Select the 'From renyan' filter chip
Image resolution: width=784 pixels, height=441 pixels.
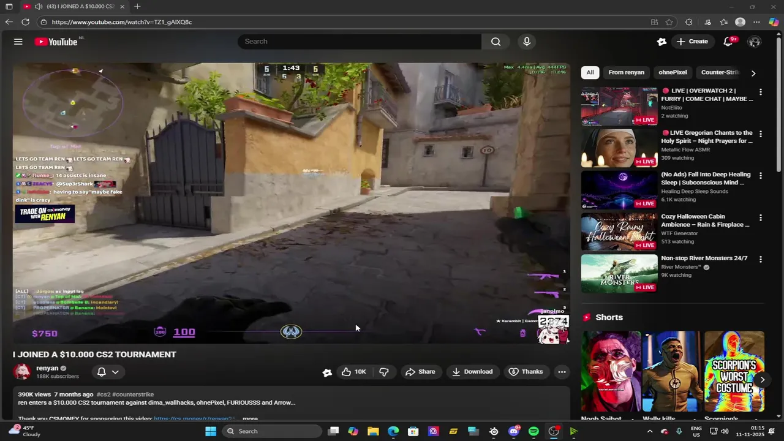pos(626,72)
